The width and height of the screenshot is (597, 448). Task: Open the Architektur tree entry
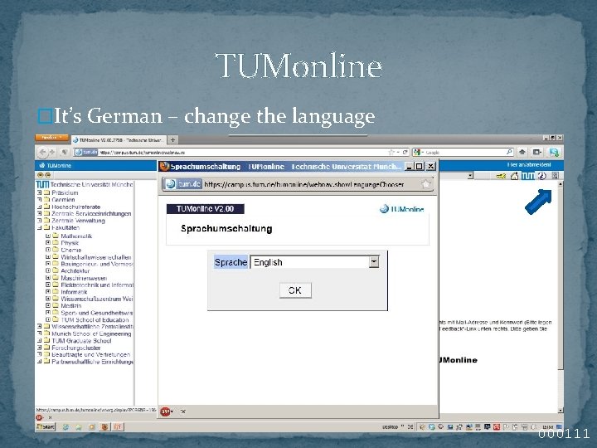click(75, 270)
